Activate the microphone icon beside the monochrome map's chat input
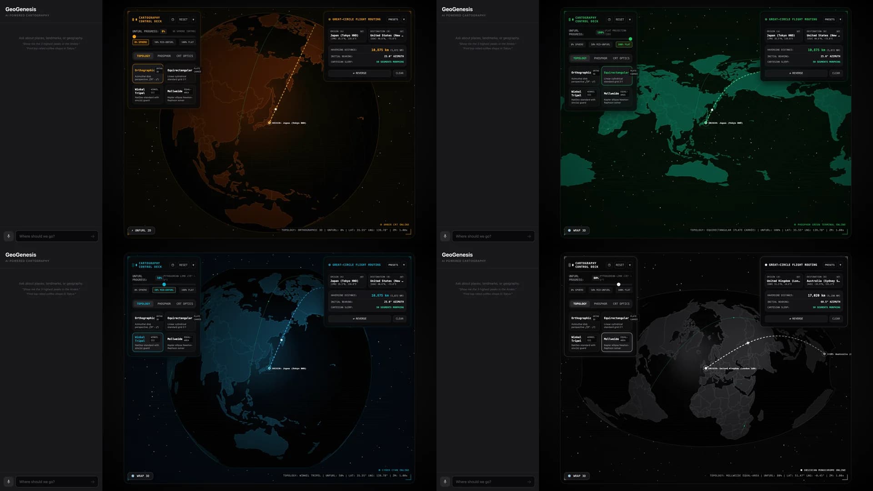The image size is (873, 491). pos(445,482)
